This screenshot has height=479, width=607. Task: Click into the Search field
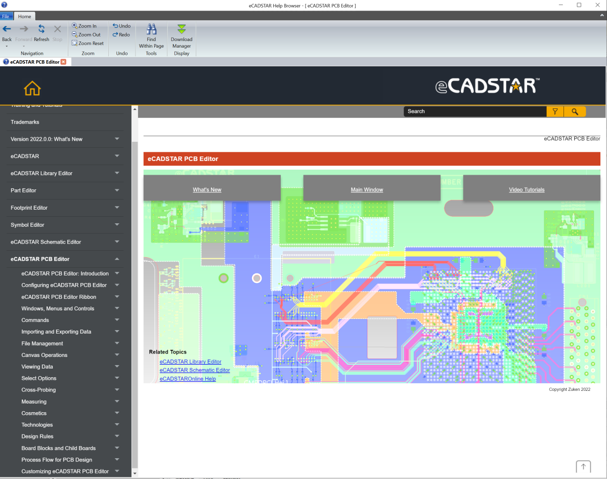[x=475, y=111]
